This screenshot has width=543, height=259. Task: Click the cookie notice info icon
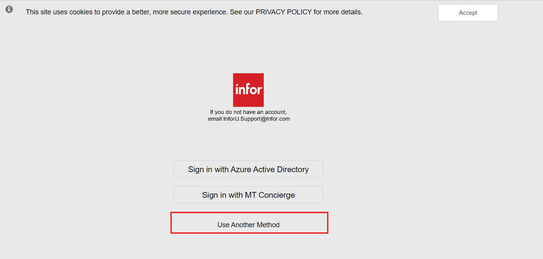point(9,9)
